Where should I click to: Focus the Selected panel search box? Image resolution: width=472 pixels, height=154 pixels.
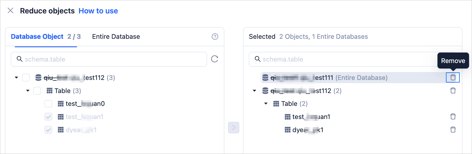click(346, 59)
